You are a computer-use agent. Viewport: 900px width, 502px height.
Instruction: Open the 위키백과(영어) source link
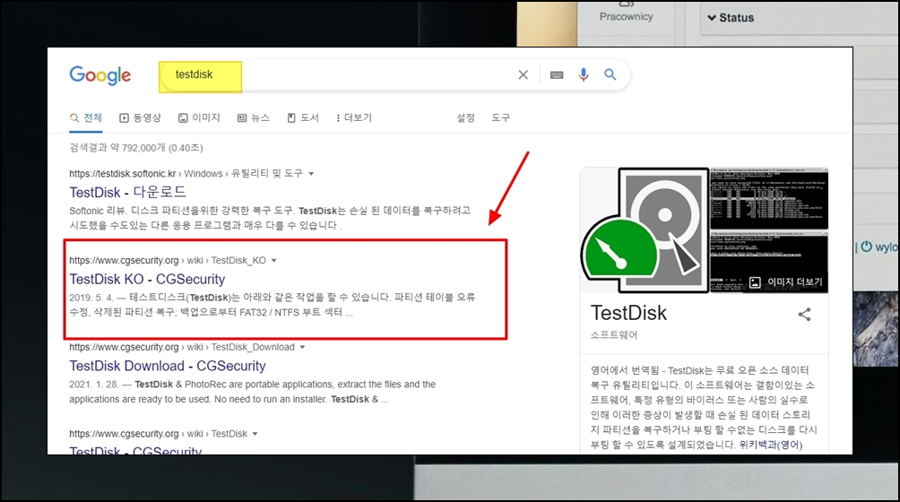pos(770,445)
